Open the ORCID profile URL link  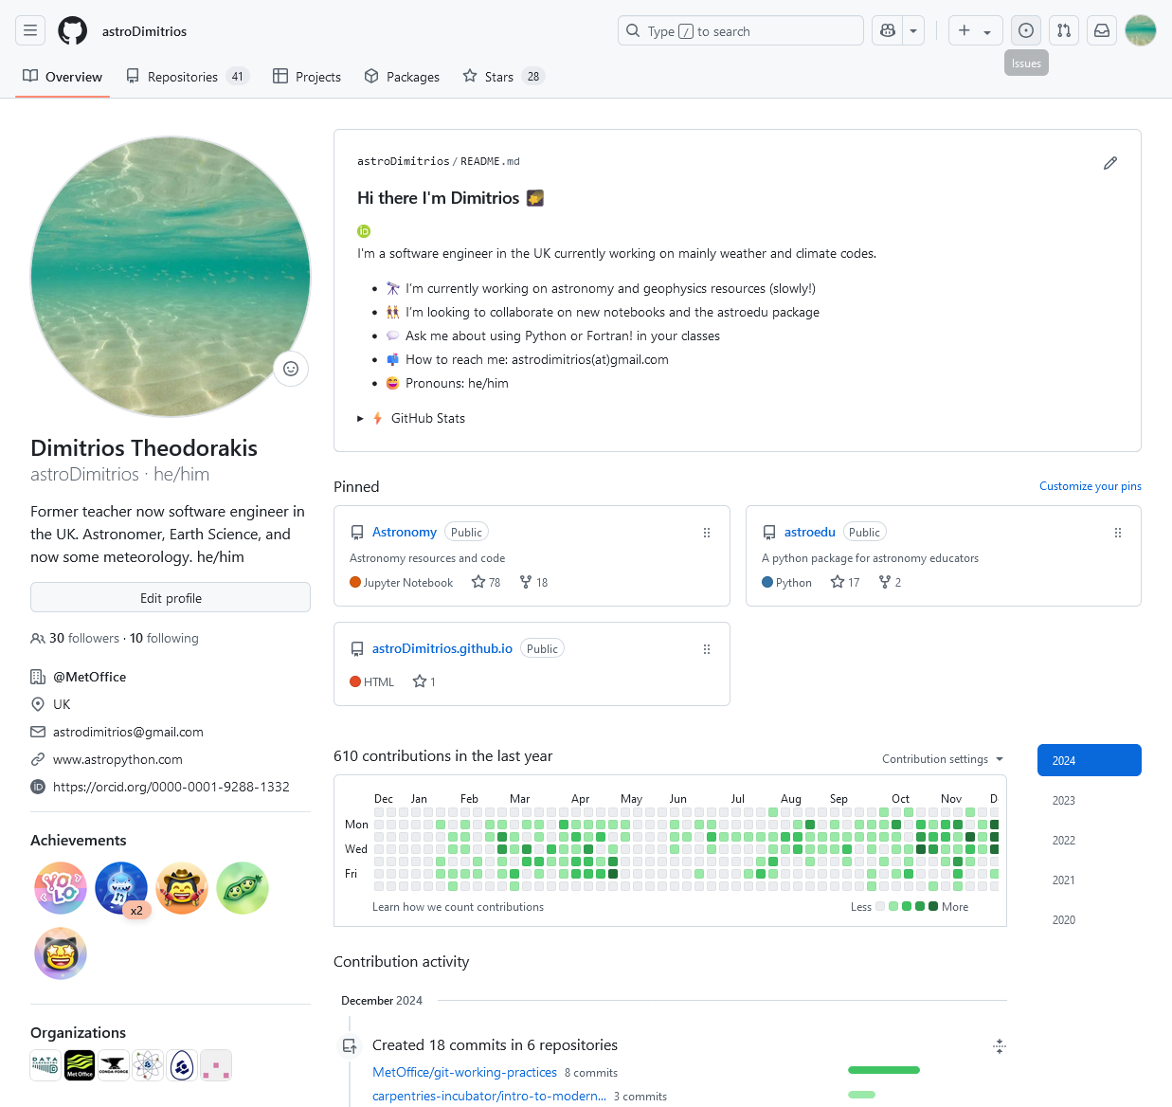(x=171, y=787)
